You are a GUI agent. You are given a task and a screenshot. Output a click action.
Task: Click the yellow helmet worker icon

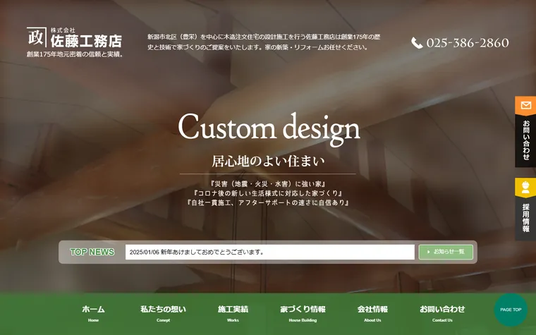(x=525, y=188)
